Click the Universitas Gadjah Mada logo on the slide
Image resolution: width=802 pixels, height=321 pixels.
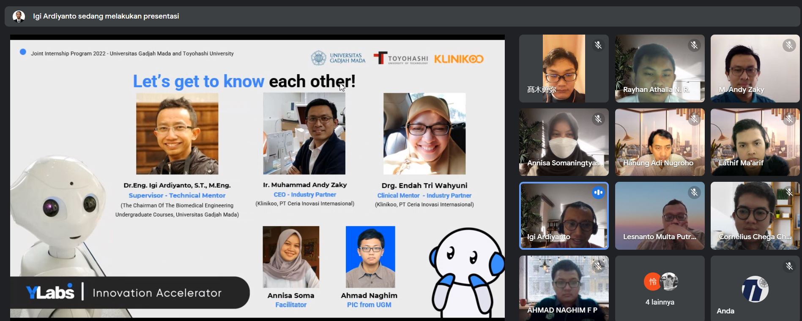click(x=338, y=58)
